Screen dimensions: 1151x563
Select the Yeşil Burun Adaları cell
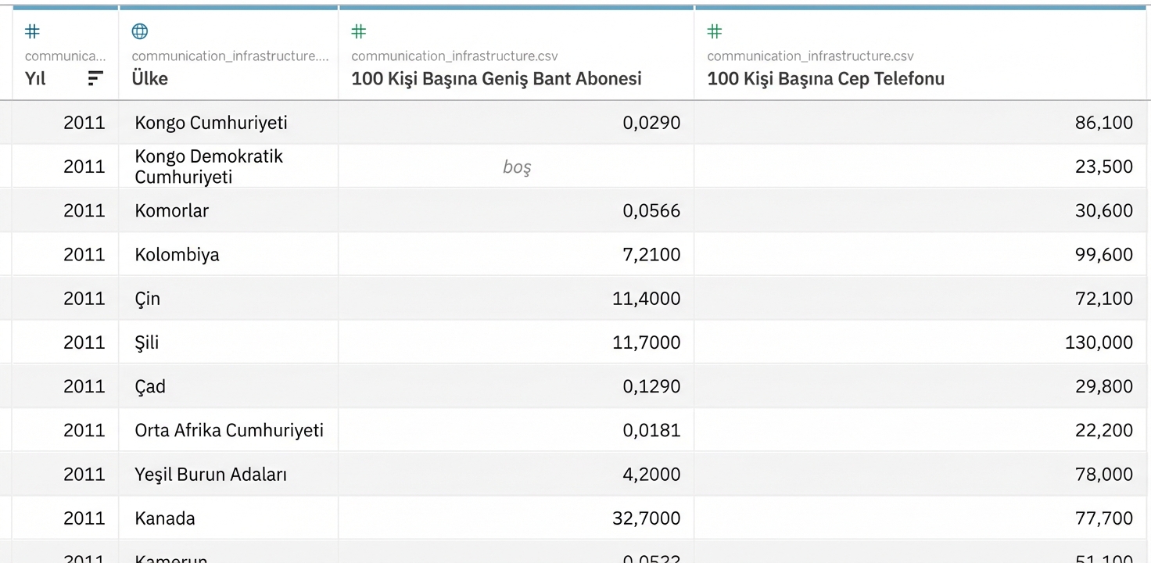[211, 474]
